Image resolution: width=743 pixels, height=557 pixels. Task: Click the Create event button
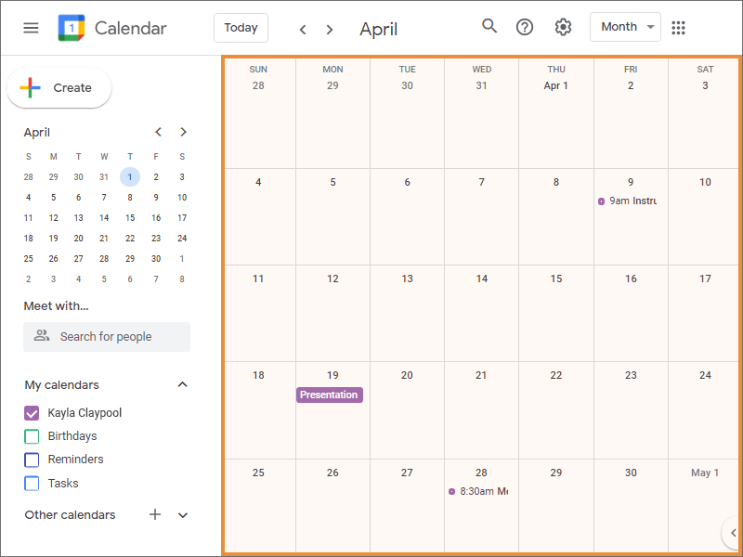click(59, 88)
